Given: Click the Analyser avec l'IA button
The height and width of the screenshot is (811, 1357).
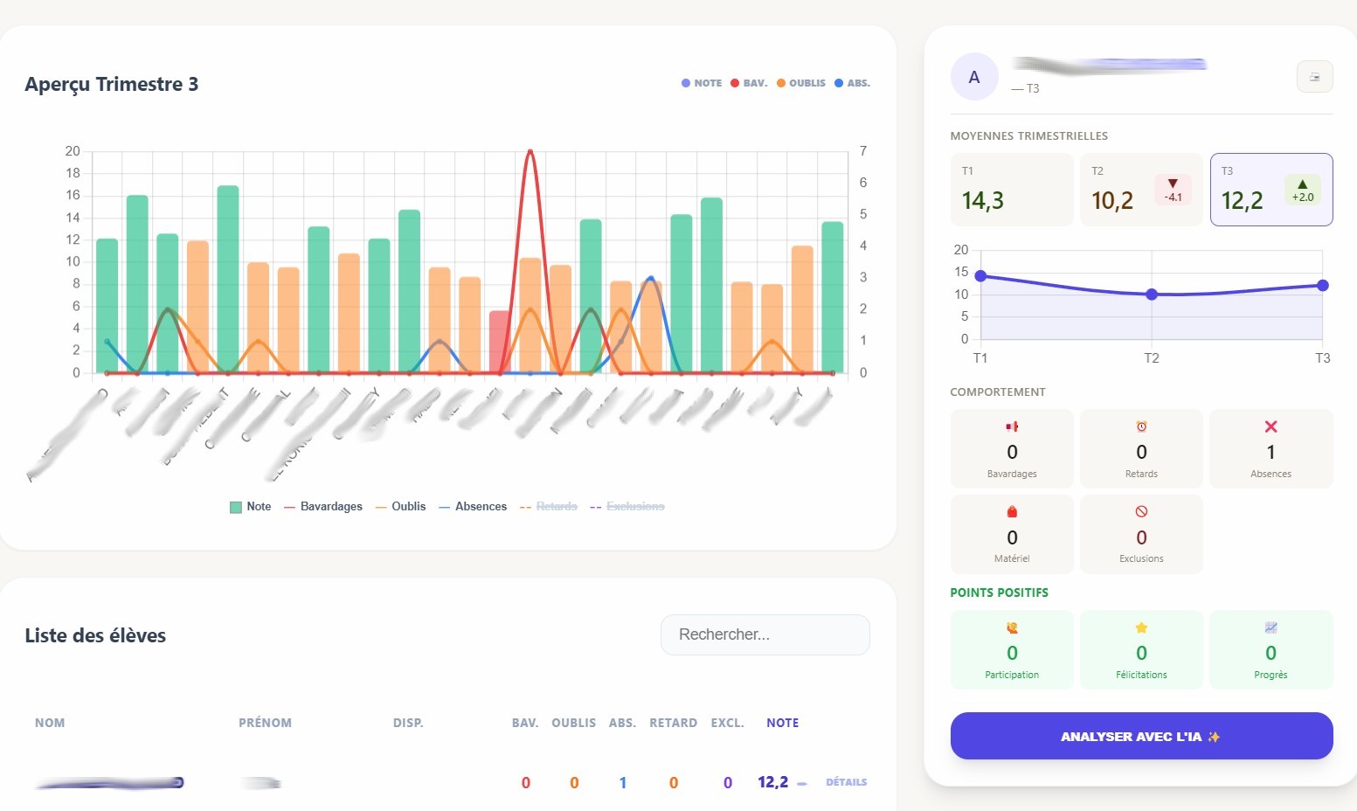Looking at the screenshot, I should tap(1140, 736).
